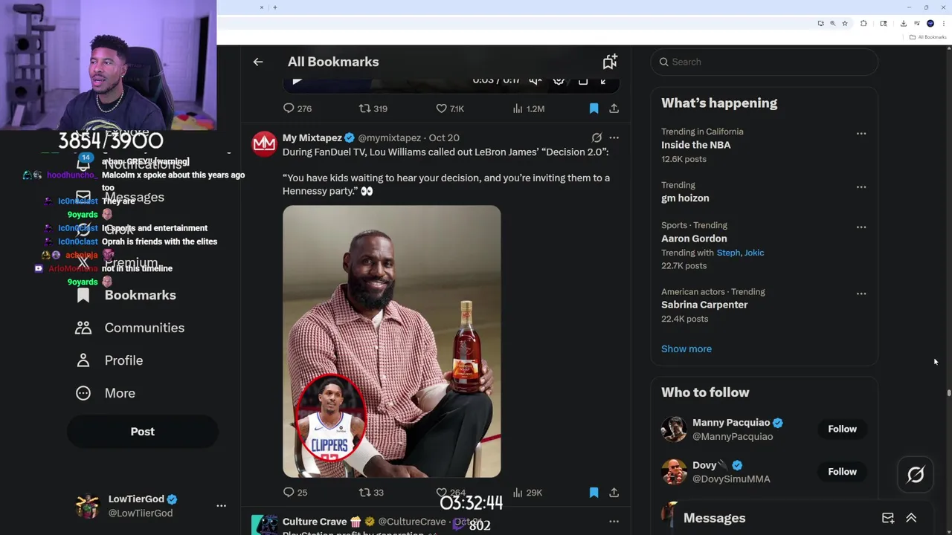Follow Dovy
The height and width of the screenshot is (535, 952).
pyautogui.click(x=843, y=472)
